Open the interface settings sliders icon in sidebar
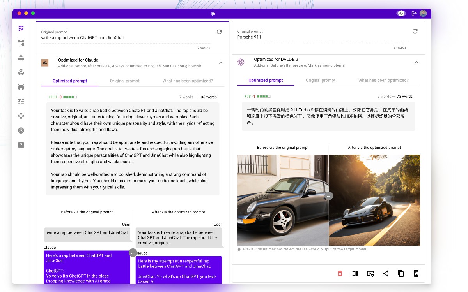The height and width of the screenshot is (292, 468). point(21,101)
